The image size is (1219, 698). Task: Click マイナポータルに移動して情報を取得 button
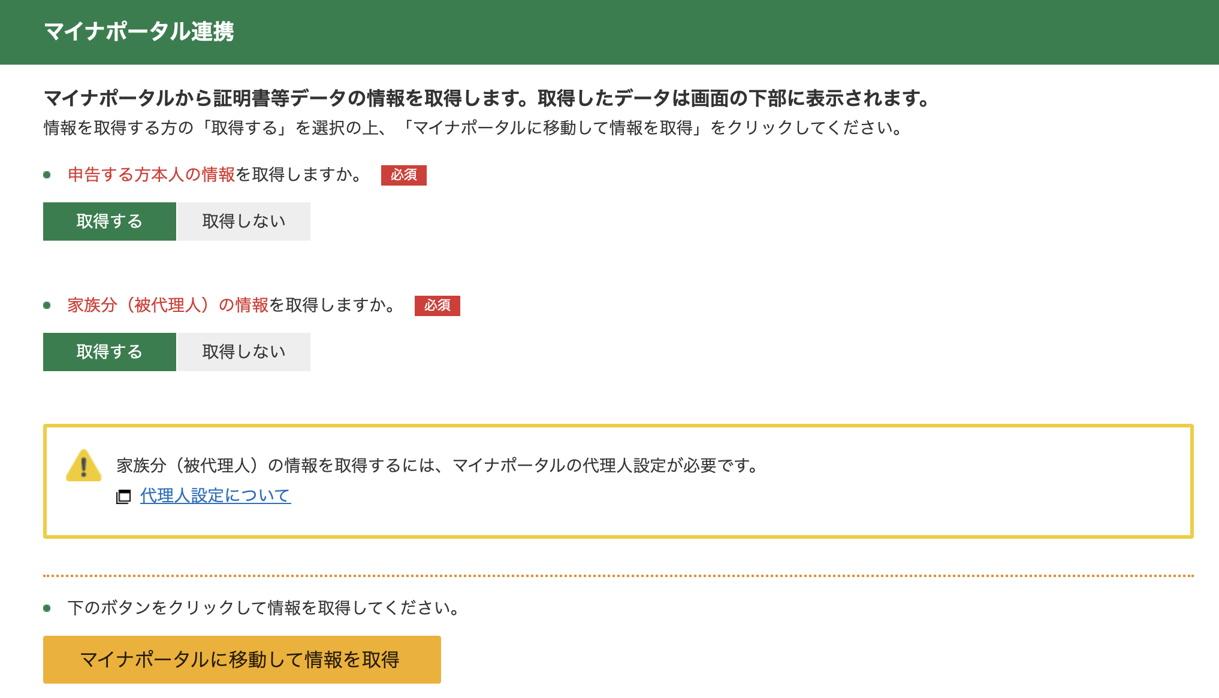coord(242,660)
